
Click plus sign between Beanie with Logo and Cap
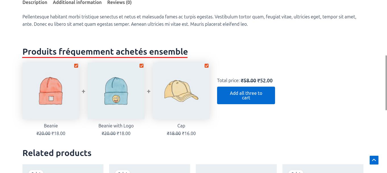pyautogui.click(x=149, y=91)
